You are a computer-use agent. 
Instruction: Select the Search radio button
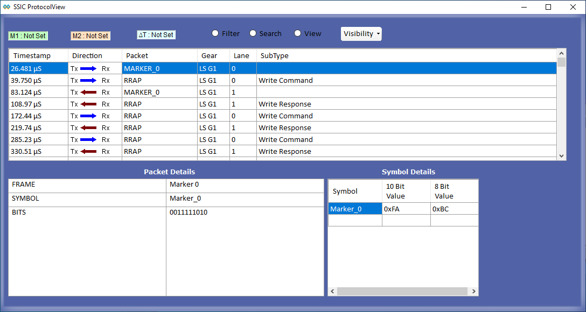[x=253, y=33]
